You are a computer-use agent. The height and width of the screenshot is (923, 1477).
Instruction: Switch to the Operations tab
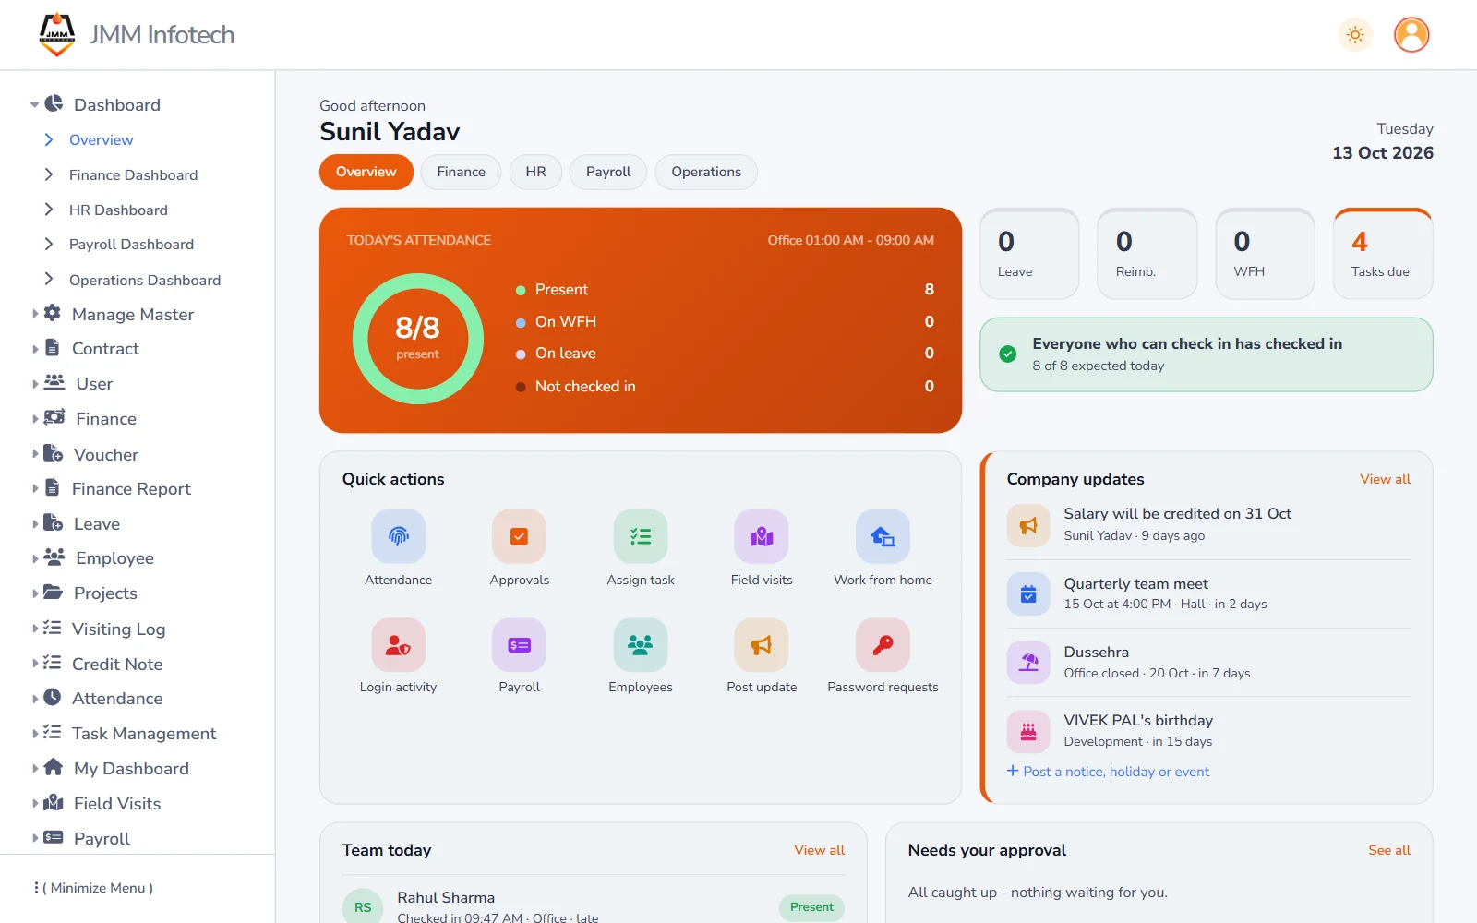pyautogui.click(x=706, y=172)
